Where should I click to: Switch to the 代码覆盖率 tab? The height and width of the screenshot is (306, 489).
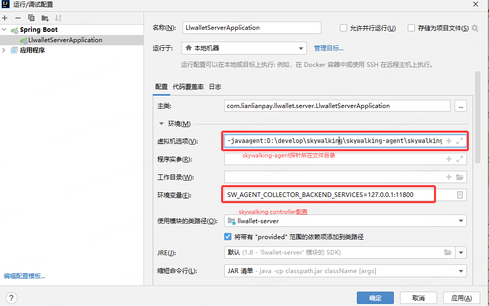pos(188,87)
